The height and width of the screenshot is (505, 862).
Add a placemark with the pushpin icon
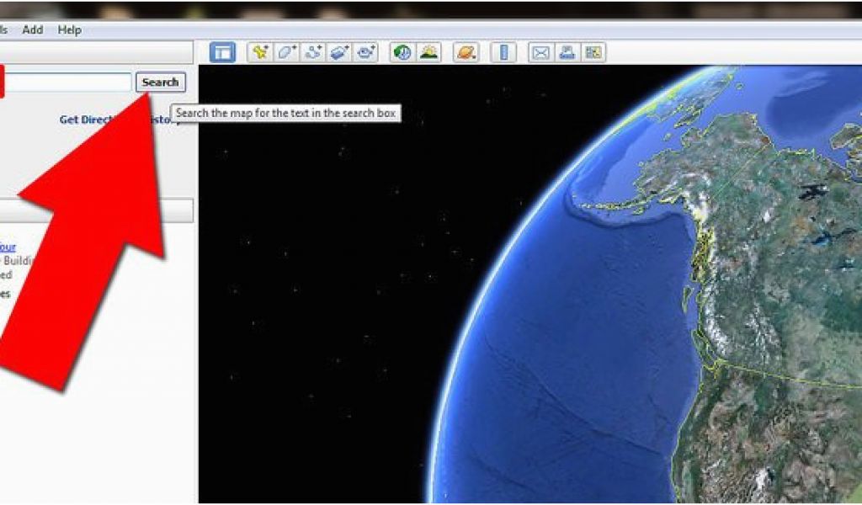tap(260, 53)
